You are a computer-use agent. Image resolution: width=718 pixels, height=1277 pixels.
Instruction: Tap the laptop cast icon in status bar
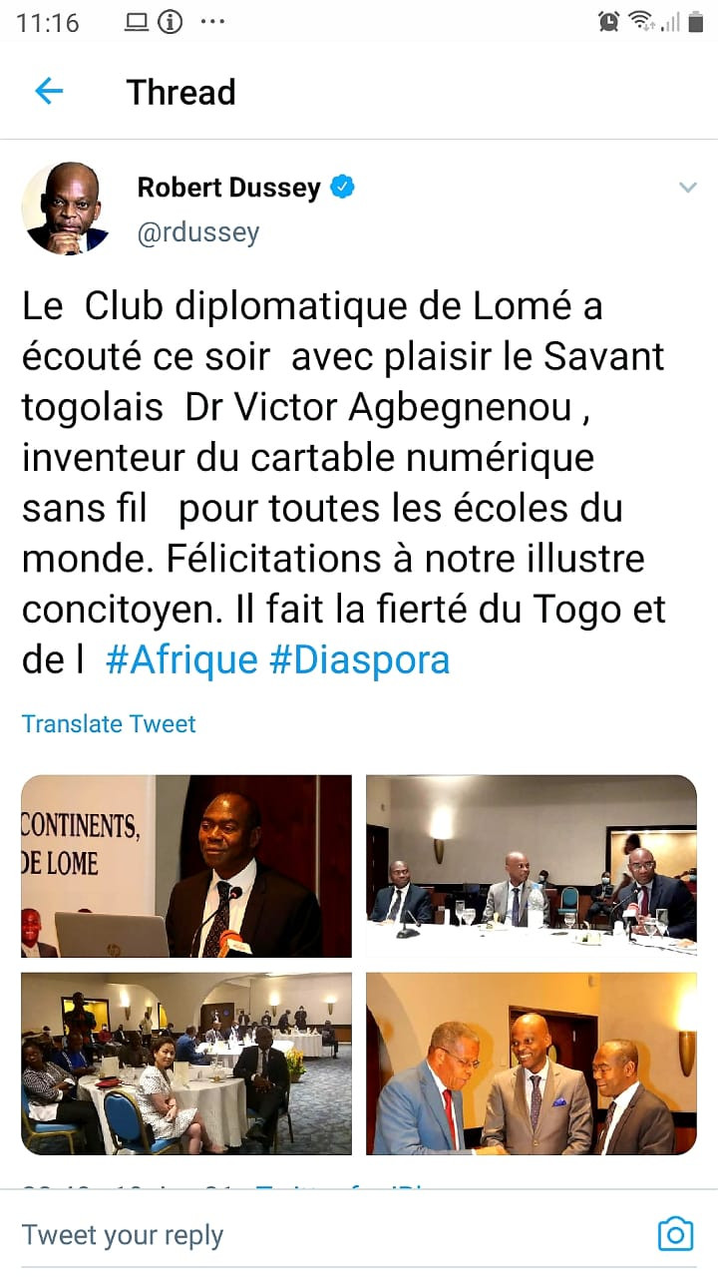coord(137,22)
